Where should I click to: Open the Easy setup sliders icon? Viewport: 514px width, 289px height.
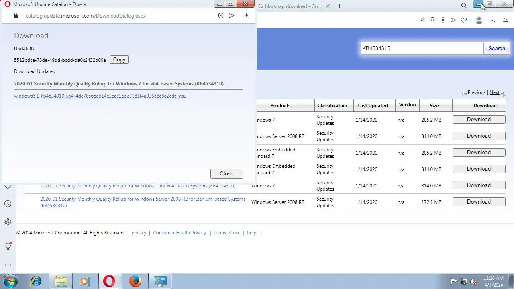click(506, 20)
